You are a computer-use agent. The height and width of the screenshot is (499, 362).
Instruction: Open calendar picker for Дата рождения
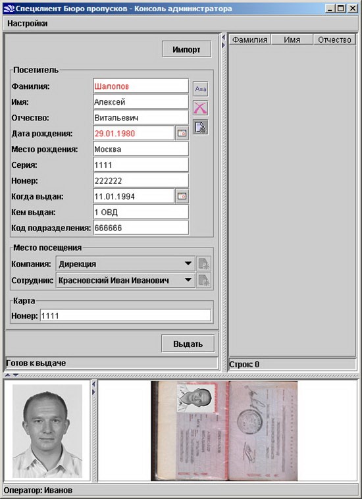[x=182, y=134]
